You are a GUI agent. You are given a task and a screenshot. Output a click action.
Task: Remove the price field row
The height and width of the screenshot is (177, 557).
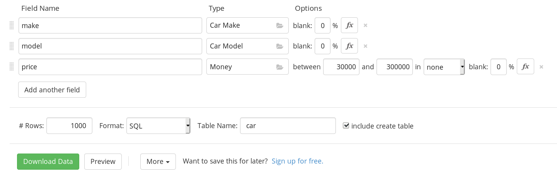[541, 67]
